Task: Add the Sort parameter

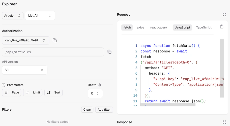Action: coord(53,92)
